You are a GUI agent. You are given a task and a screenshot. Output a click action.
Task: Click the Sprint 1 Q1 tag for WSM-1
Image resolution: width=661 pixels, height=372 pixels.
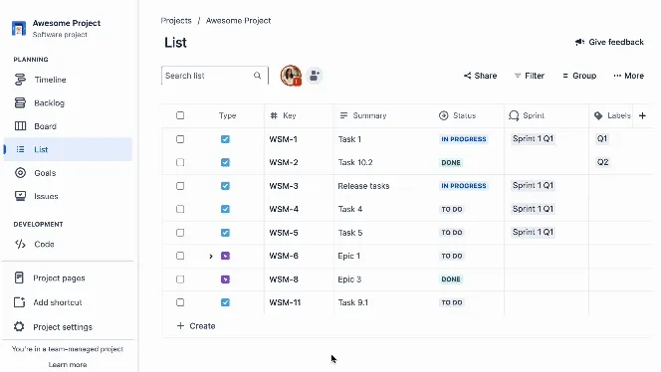tap(533, 138)
